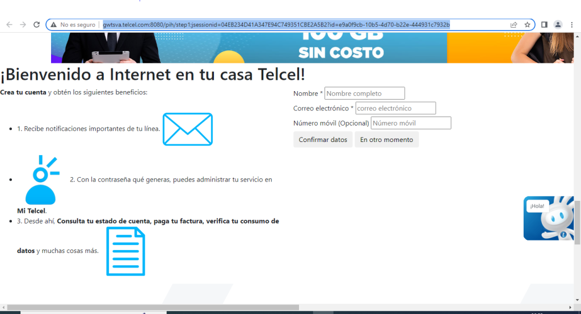Click the Confirmar datos button
The width and height of the screenshot is (581, 314).
pyautogui.click(x=323, y=140)
